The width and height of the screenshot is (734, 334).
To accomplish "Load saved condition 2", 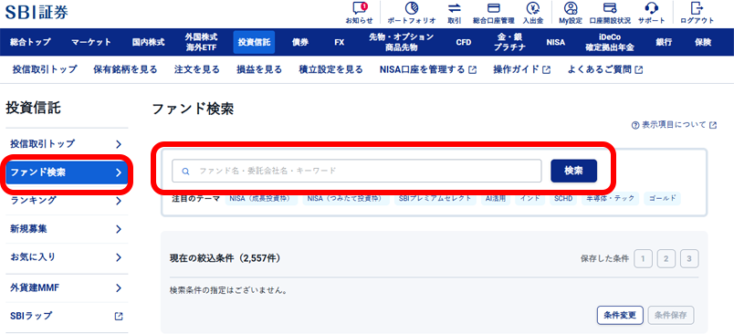I will pos(666,258).
